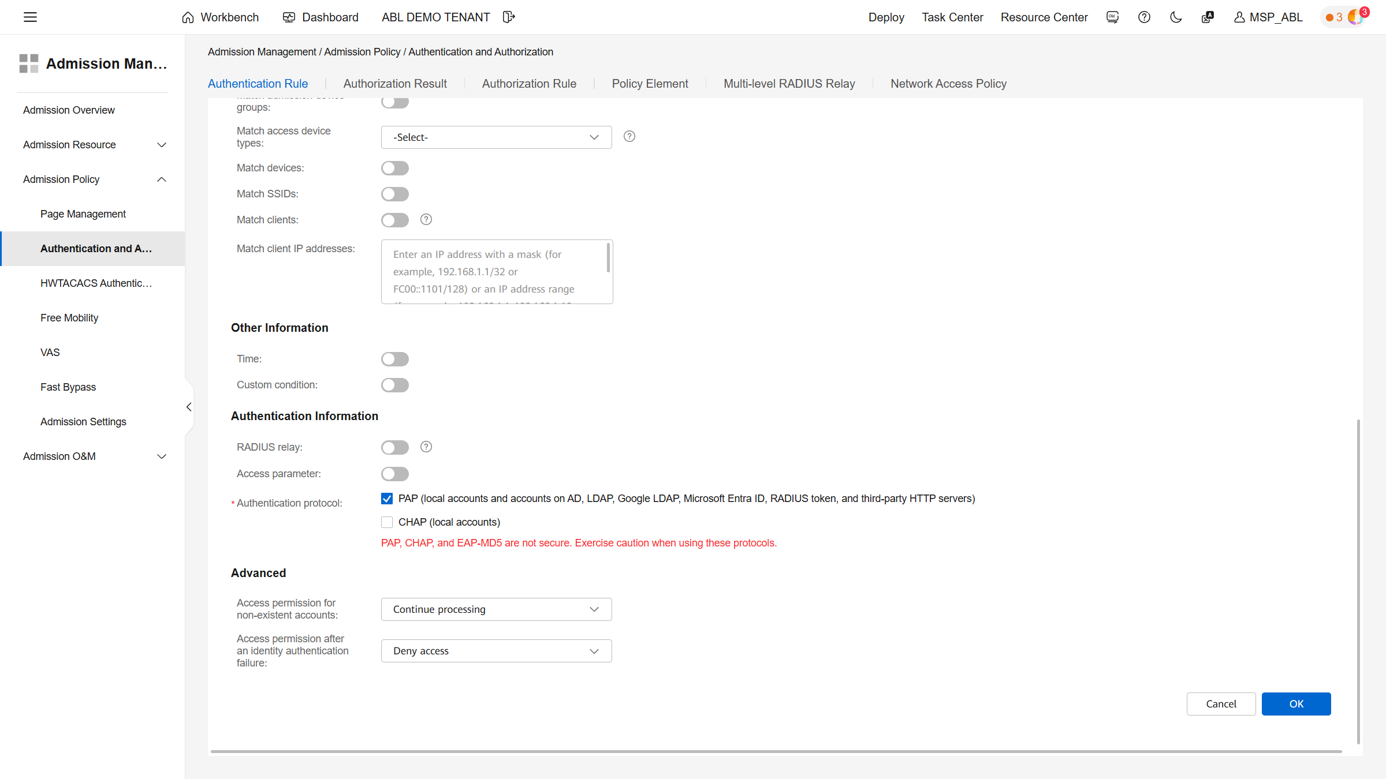Open the help tooltip beside Match access device types
Image resolution: width=1386 pixels, height=779 pixels.
pyautogui.click(x=629, y=136)
